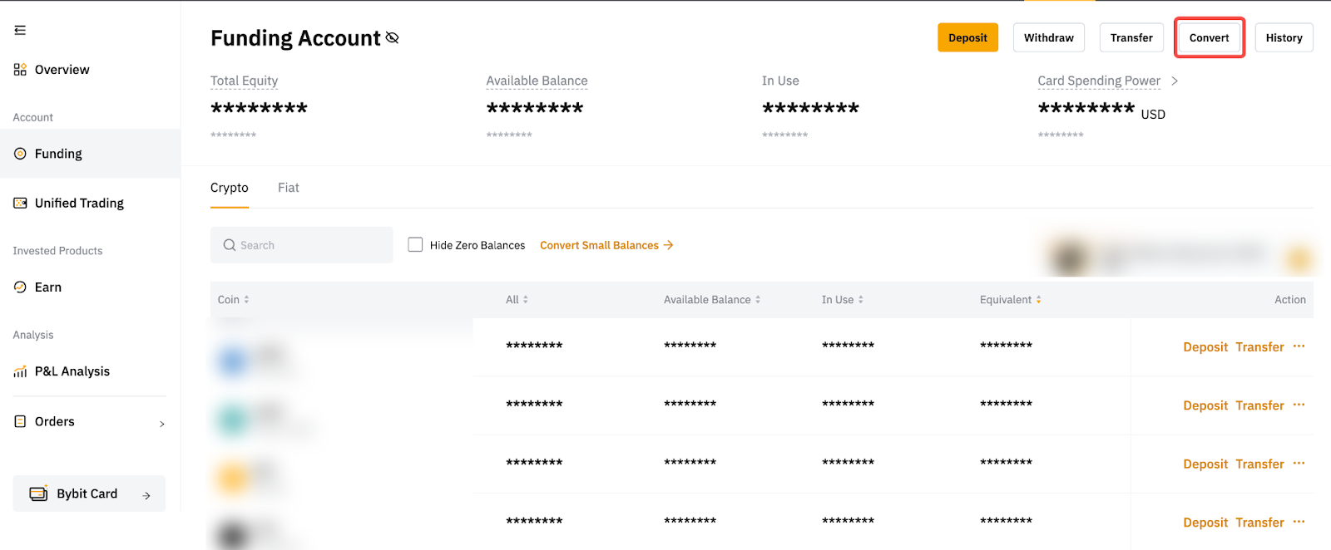
Task: Click the Unified Trading icon
Action: [20, 203]
